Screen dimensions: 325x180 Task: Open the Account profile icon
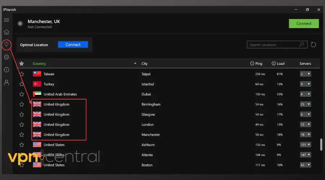point(6,82)
